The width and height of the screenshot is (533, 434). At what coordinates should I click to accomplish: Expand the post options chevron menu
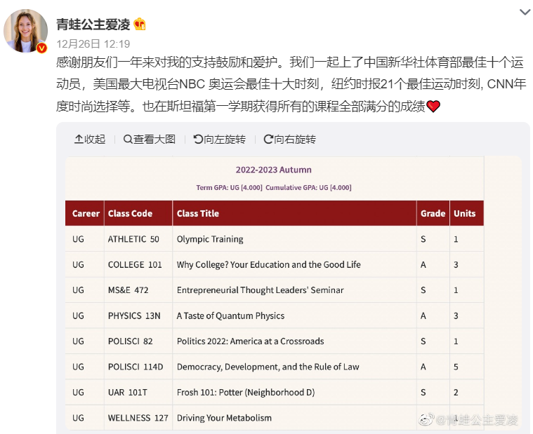tap(525, 12)
